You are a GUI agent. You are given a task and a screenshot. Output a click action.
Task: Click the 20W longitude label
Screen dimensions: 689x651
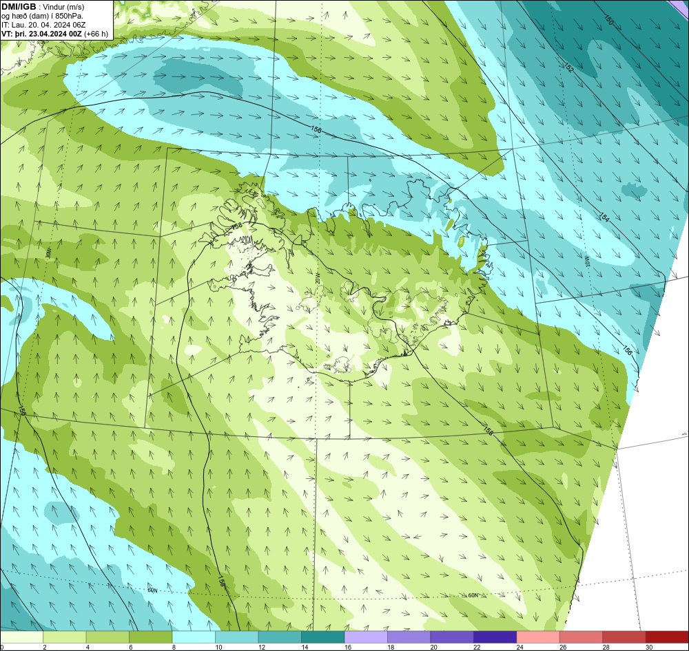coord(318,278)
